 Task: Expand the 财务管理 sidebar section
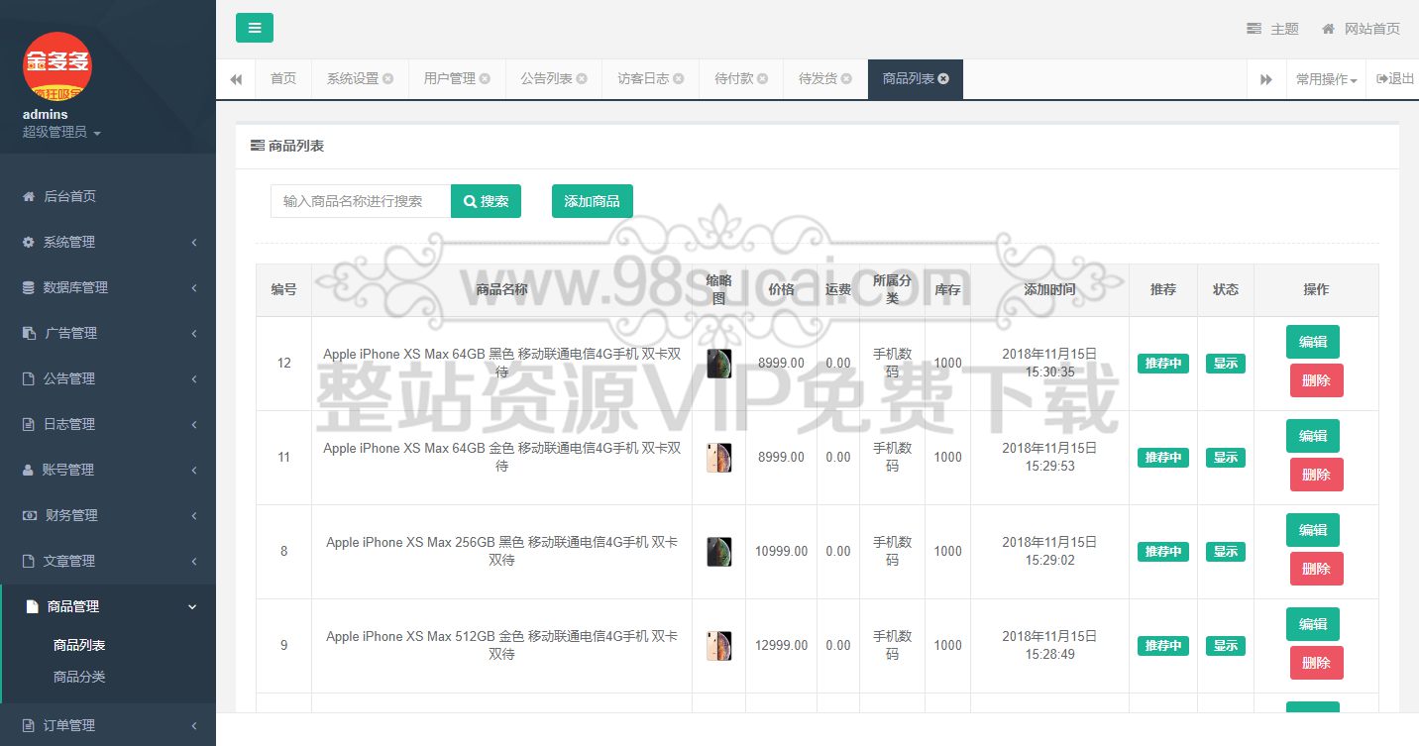[x=108, y=515]
